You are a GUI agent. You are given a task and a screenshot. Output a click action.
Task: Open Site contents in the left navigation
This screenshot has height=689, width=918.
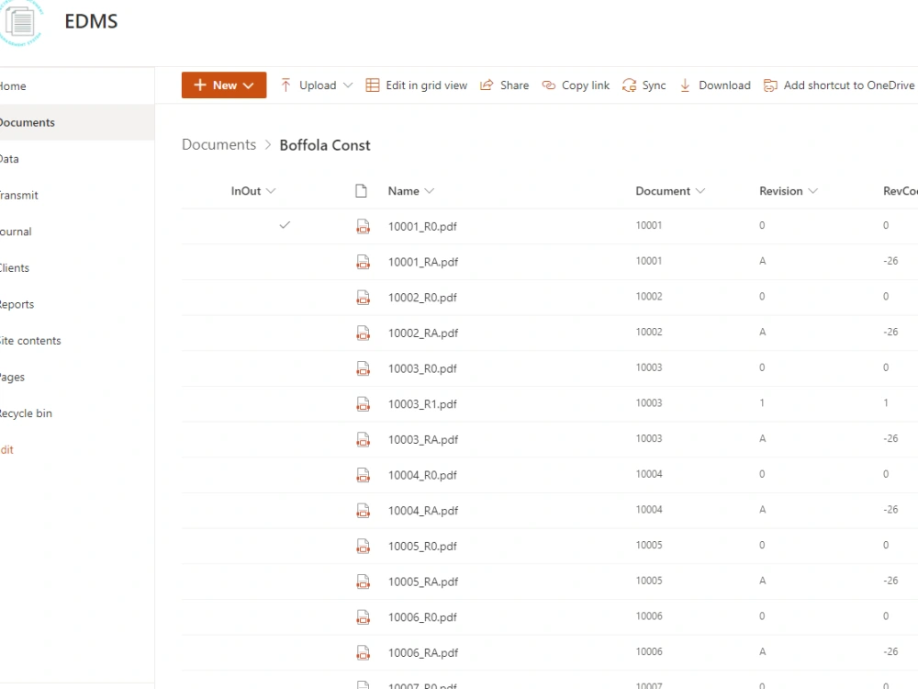30,341
